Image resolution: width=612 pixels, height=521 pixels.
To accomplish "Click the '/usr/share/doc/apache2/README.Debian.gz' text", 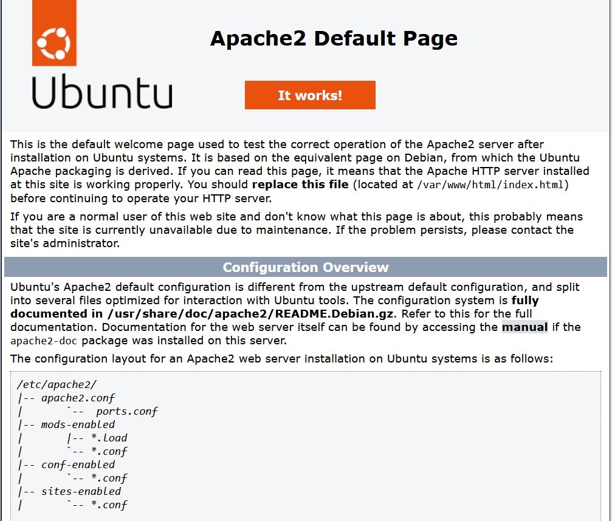I will pos(252,314).
